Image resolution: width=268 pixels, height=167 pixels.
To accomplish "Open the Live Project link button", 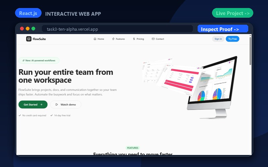I will coord(232,13).
